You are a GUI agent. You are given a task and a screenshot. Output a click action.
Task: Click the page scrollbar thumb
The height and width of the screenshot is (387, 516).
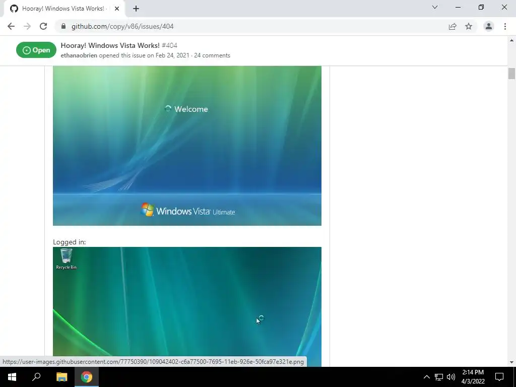(511, 74)
